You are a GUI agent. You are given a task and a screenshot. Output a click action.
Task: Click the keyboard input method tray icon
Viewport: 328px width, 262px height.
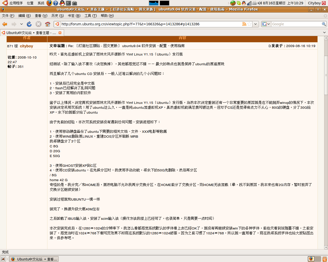pos(254,3)
